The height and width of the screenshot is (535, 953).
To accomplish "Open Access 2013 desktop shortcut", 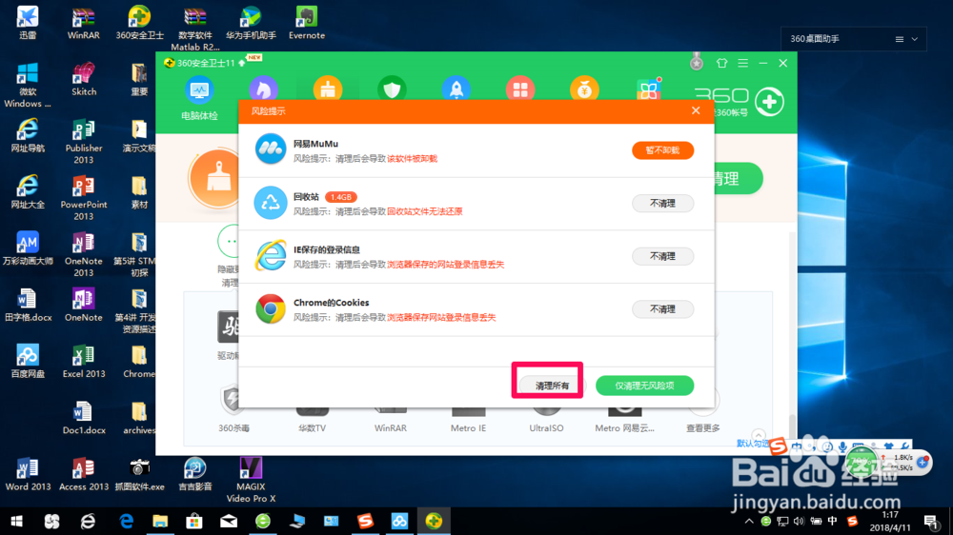I will 83,474.
